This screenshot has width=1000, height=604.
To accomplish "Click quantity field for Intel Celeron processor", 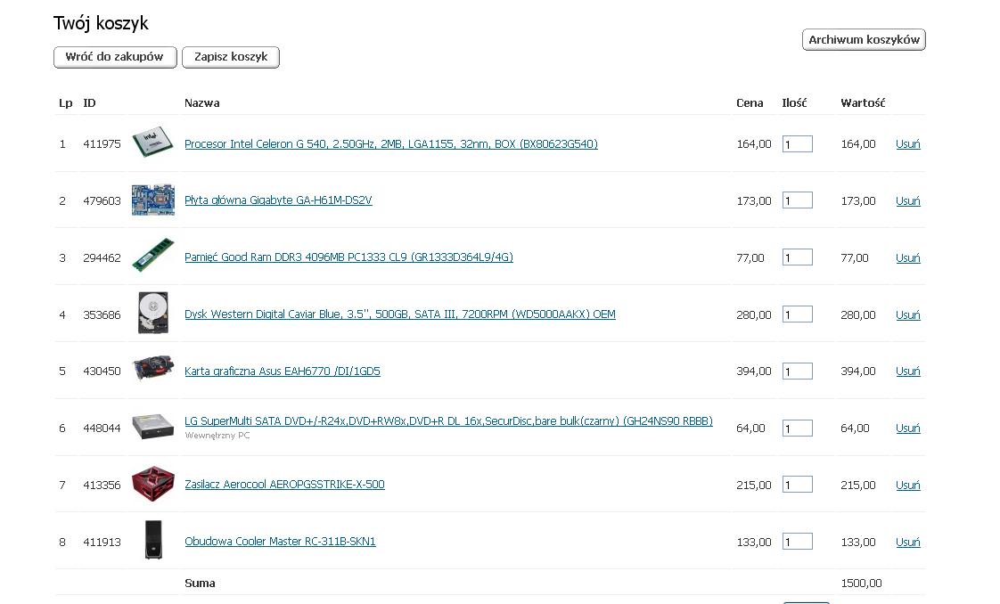I will 797,144.
